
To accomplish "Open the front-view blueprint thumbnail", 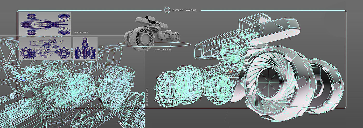I will click(x=85, y=49).
